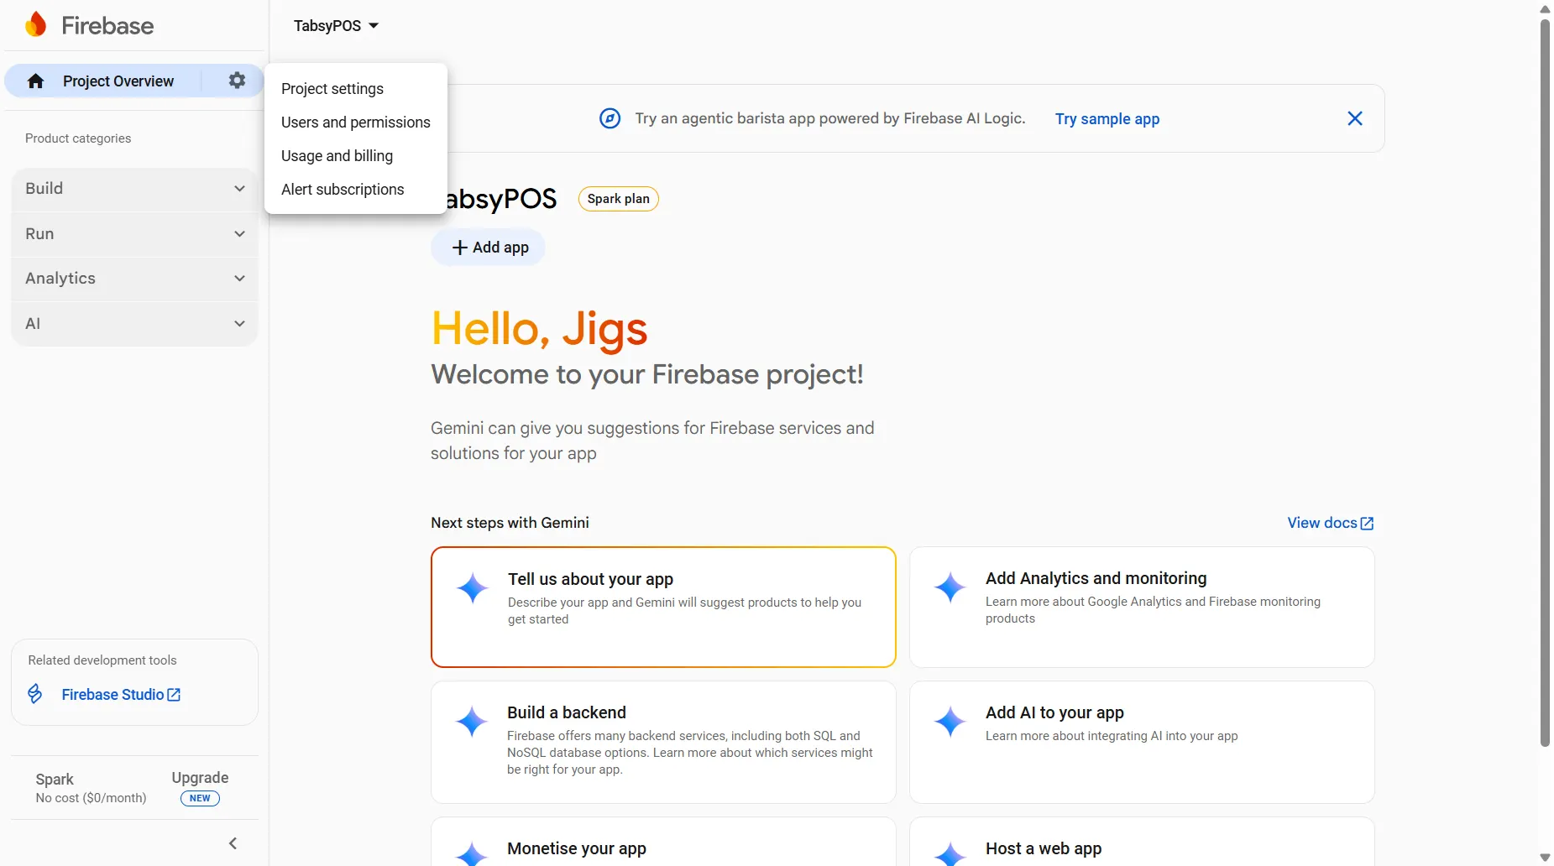
Task: Click the sparkle icon on Host a web app
Action: point(950,853)
